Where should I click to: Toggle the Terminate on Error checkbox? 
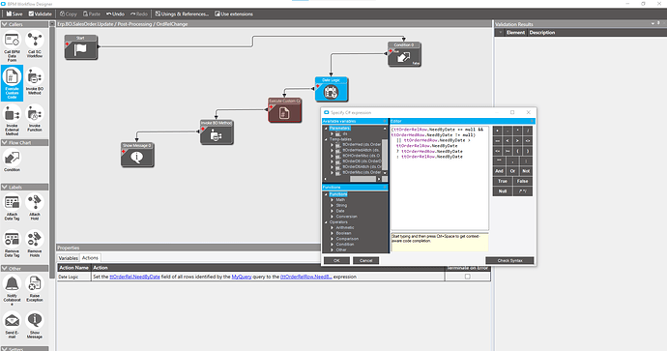468,277
